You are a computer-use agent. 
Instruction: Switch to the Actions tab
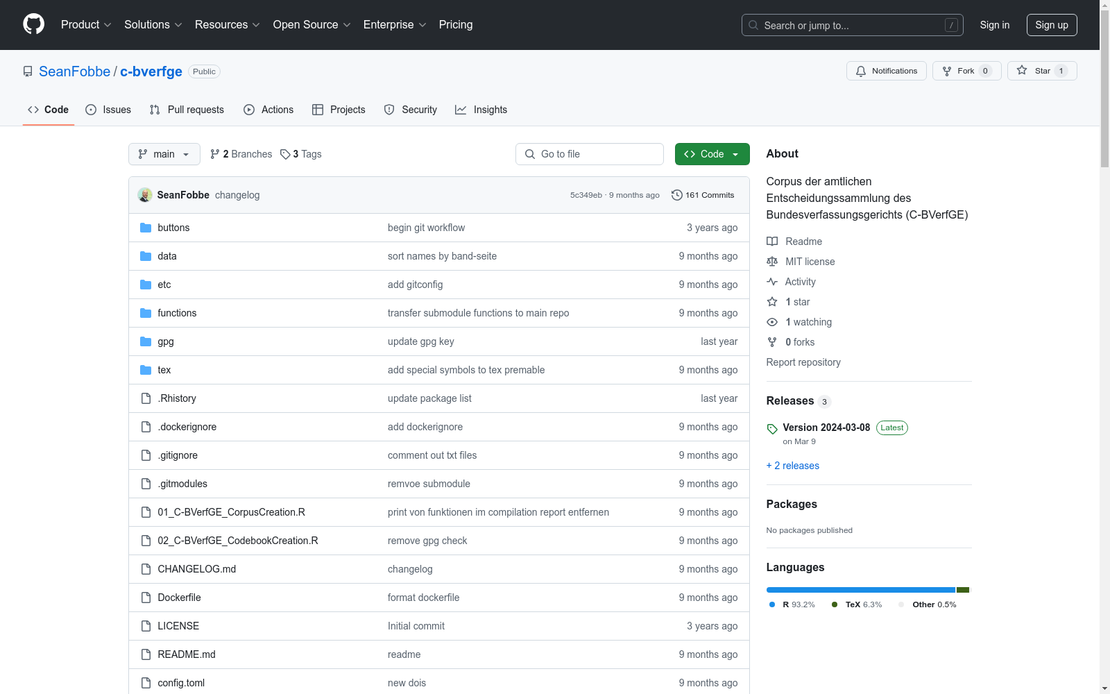pyautogui.click(x=268, y=110)
